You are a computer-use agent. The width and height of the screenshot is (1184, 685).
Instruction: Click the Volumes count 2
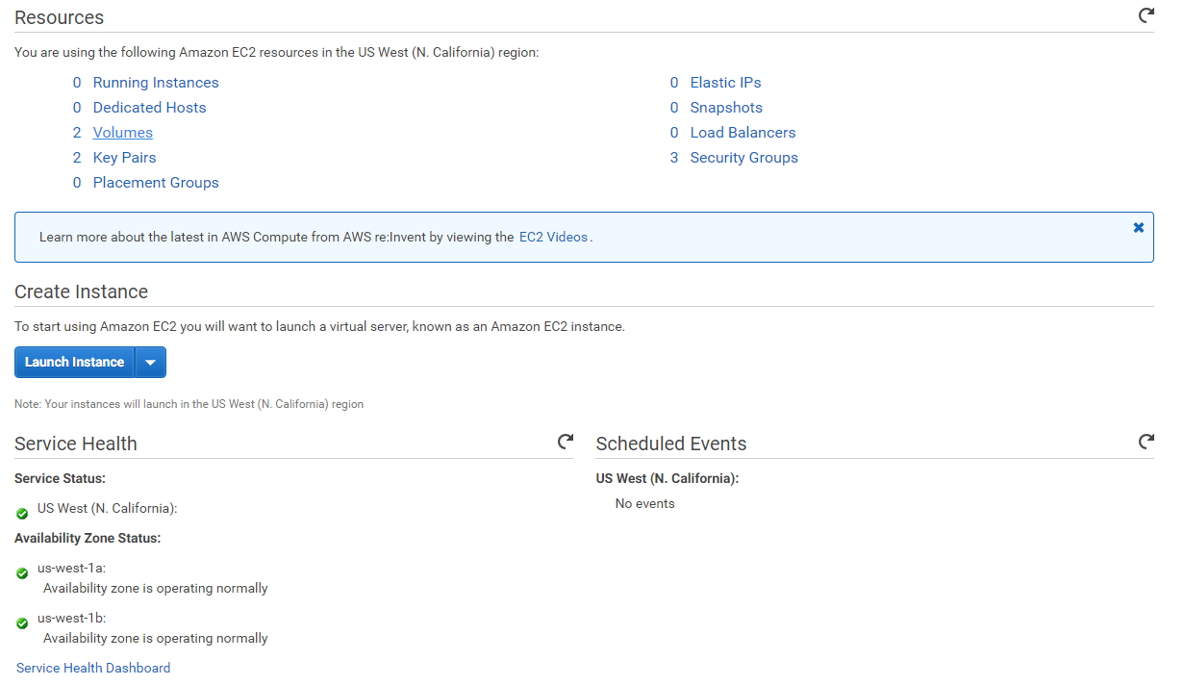[77, 133]
